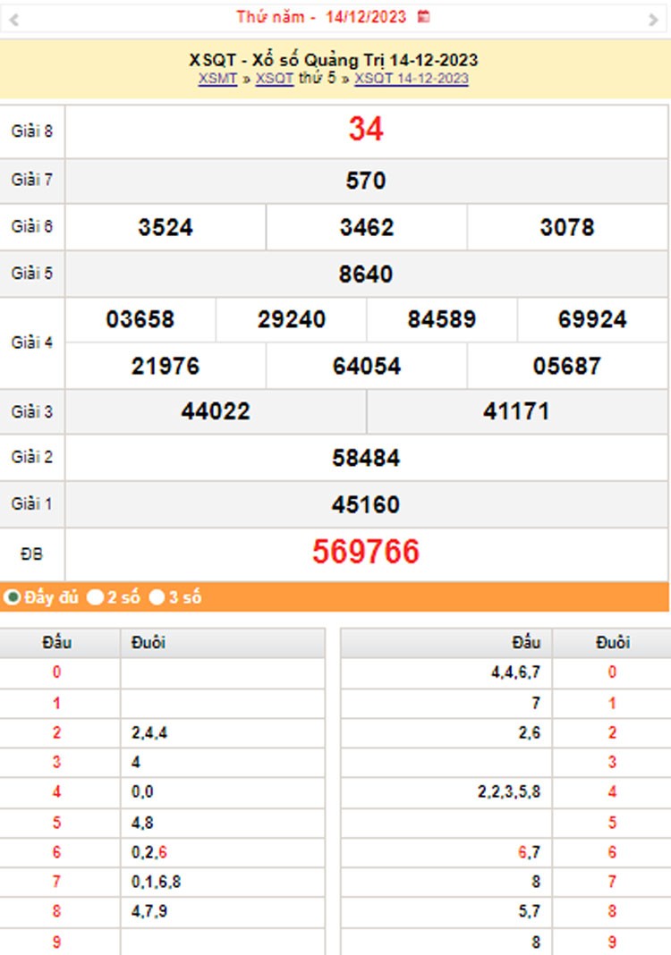Select the Đầy đủ radio option
Viewport: 671px width, 955px height.
tap(13, 597)
